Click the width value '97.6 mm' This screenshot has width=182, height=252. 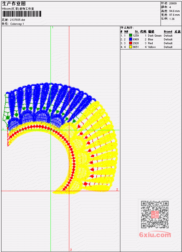pyautogui.click(x=174, y=15)
